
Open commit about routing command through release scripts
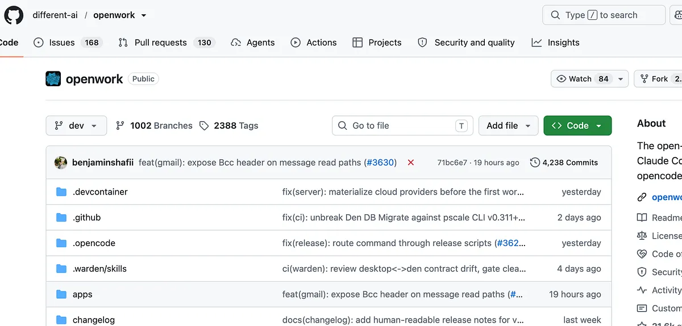click(x=387, y=243)
